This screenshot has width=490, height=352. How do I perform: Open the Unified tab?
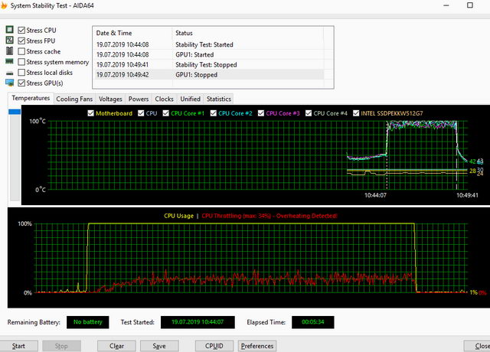191,99
